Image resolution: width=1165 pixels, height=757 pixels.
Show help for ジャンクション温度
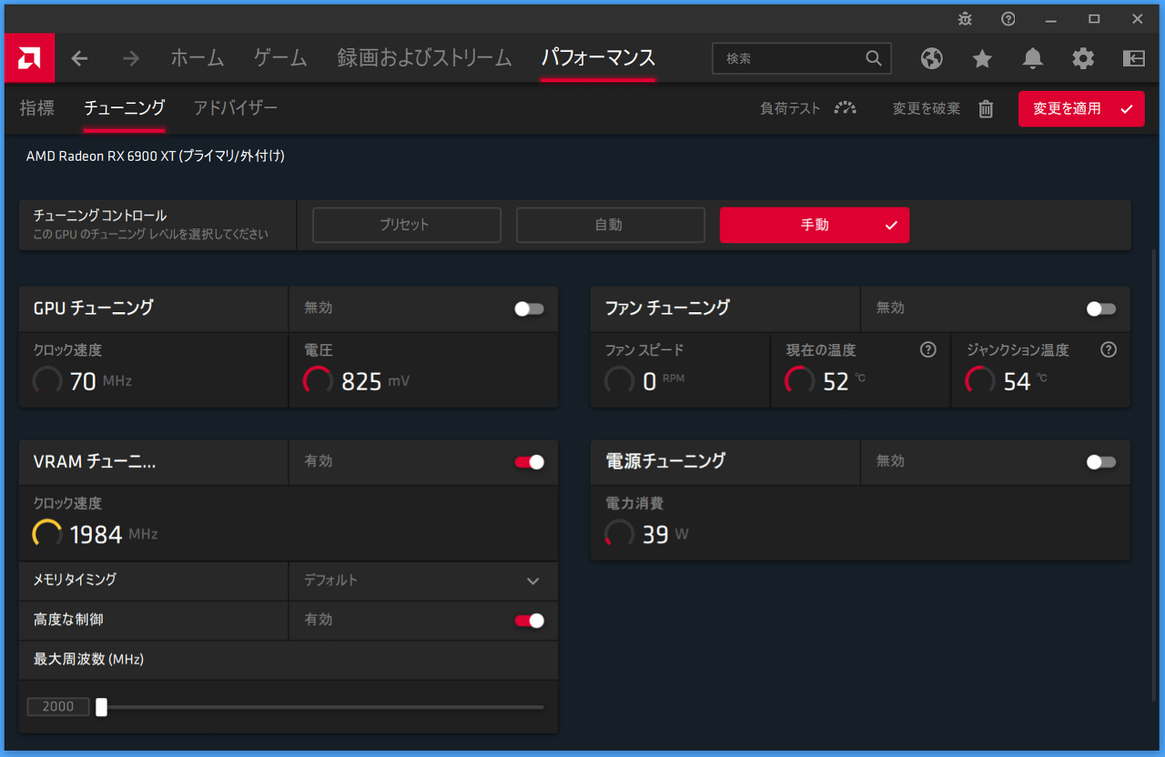pos(1109,350)
